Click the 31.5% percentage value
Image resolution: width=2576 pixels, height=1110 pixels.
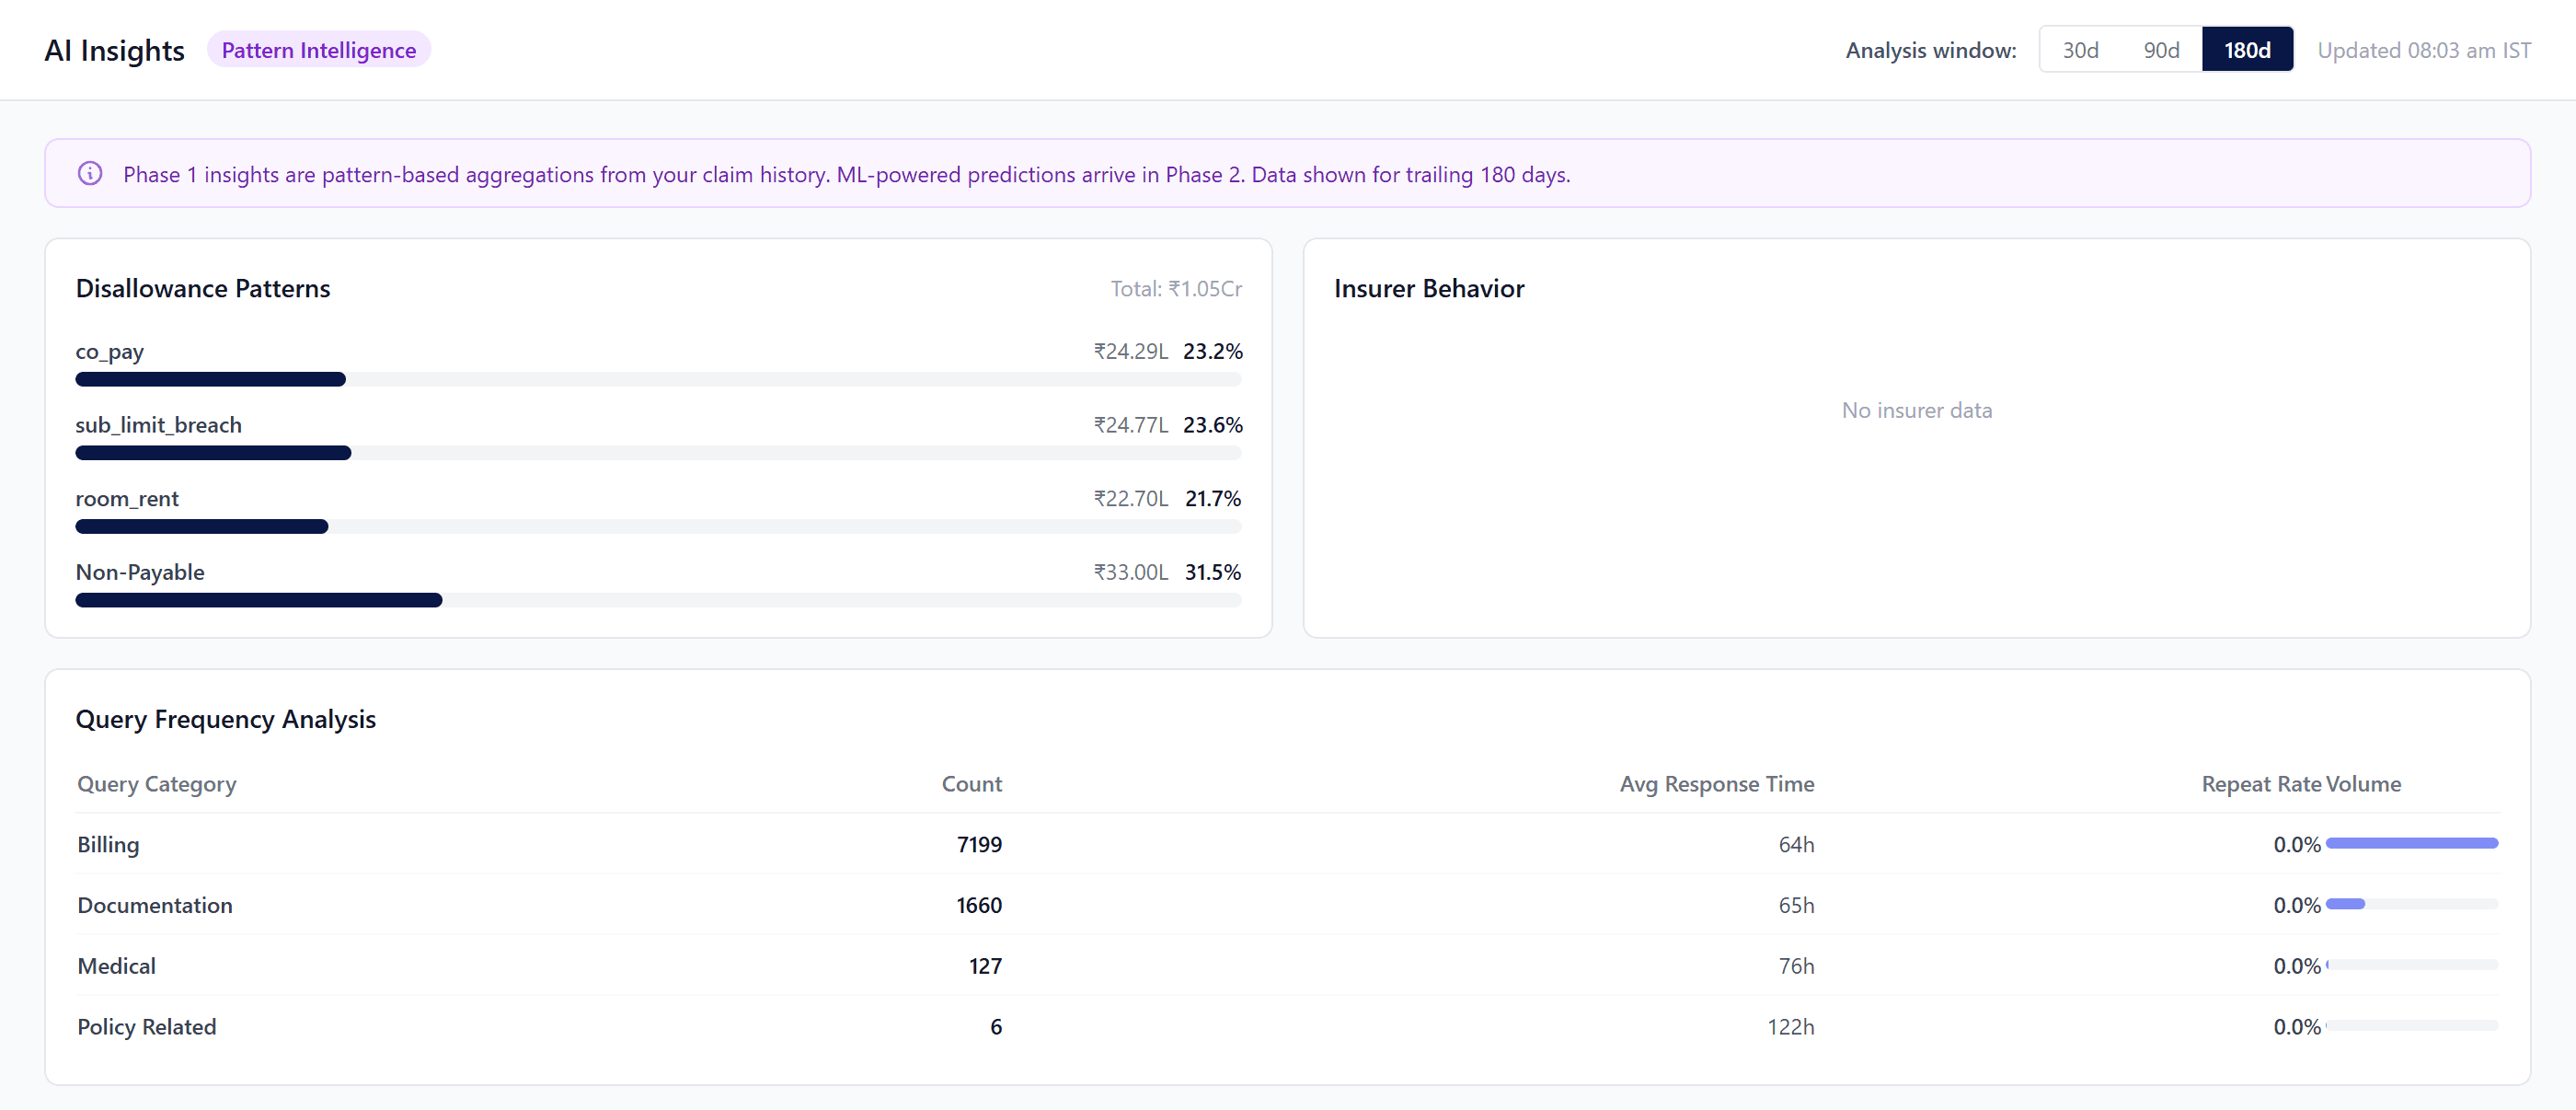[1212, 572]
